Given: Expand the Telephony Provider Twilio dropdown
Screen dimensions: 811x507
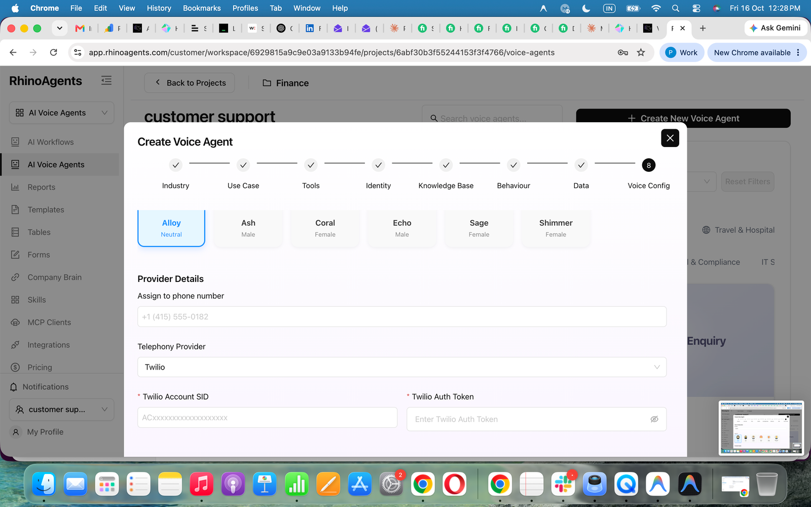Looking at the screenshot, I should 402,367.
